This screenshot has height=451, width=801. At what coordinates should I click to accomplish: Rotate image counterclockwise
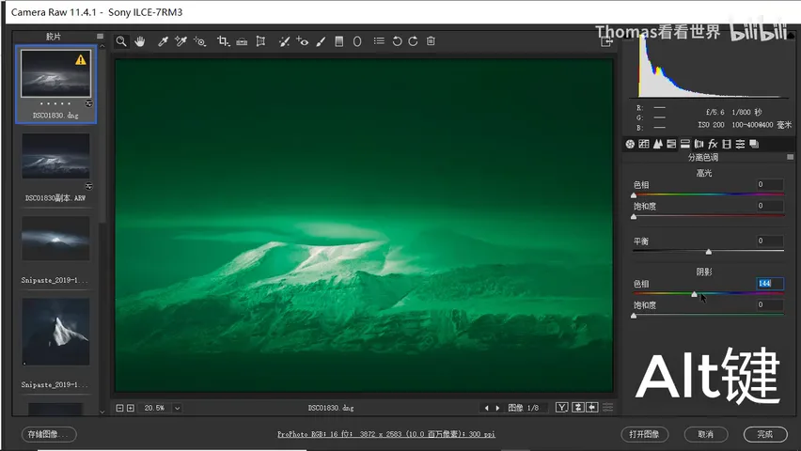397,41
